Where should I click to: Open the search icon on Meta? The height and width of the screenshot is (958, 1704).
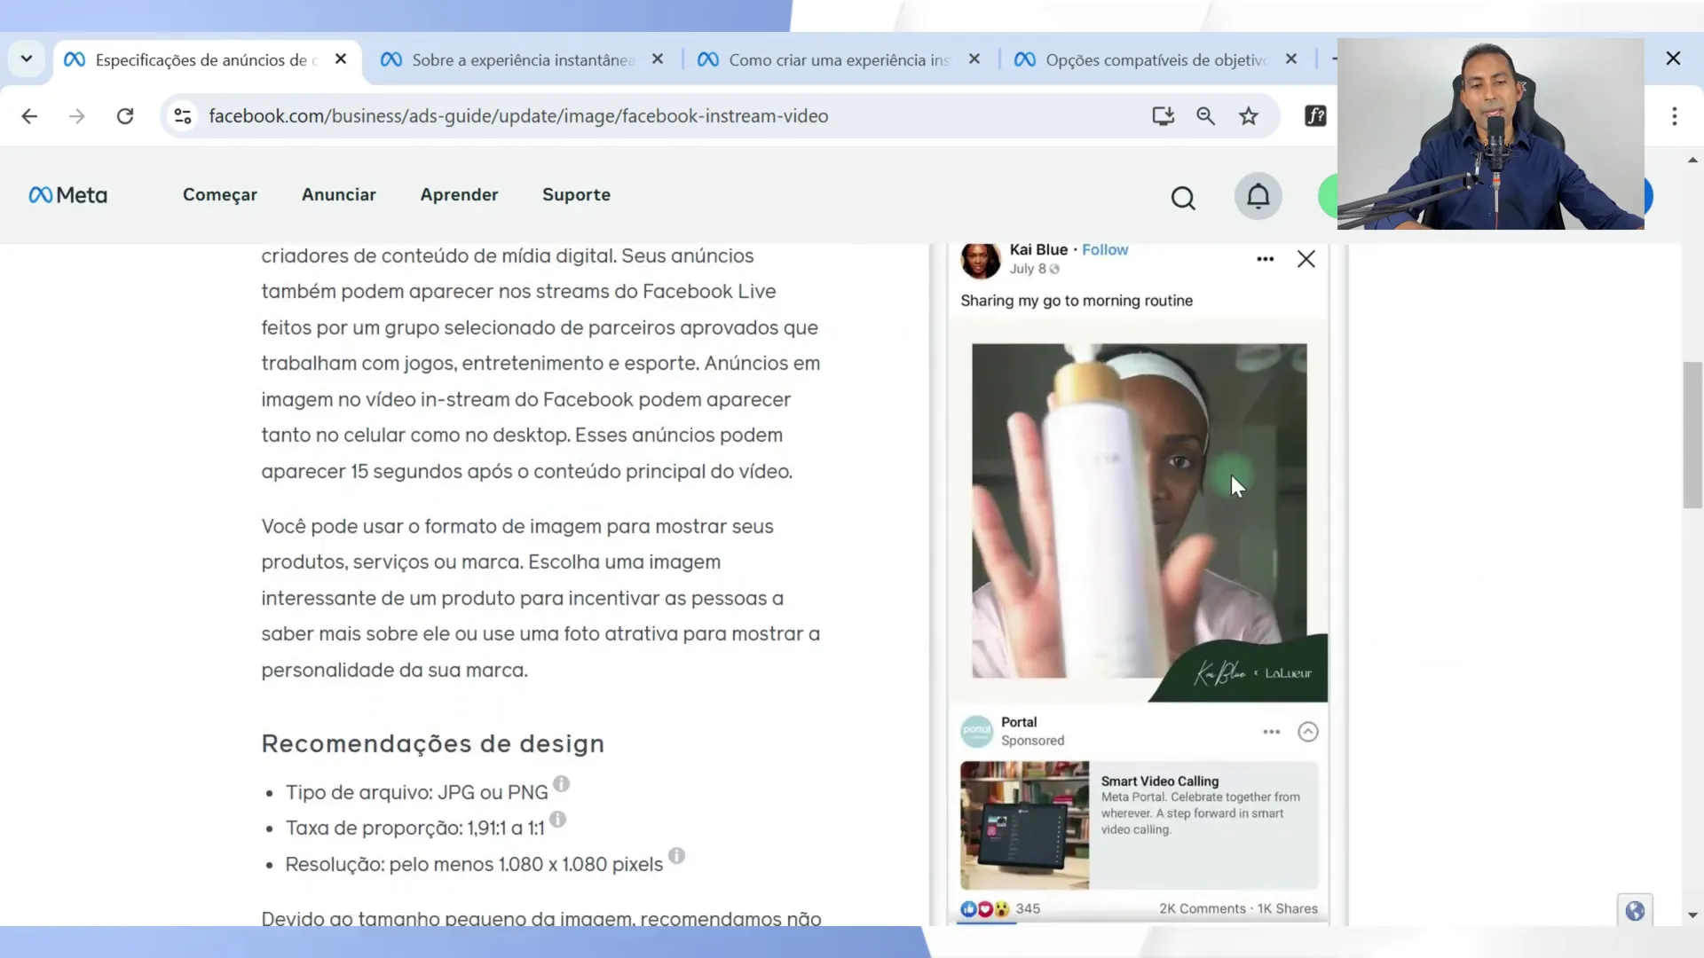(1182, 195)
